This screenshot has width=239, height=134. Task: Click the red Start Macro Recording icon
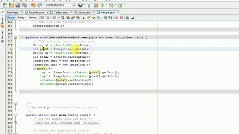coord(117,18)
